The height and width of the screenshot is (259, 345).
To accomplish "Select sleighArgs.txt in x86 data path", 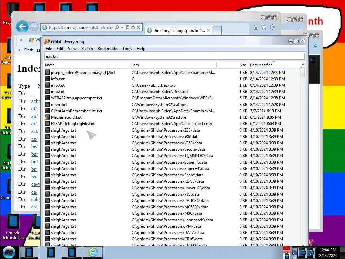I will [63, 136].
